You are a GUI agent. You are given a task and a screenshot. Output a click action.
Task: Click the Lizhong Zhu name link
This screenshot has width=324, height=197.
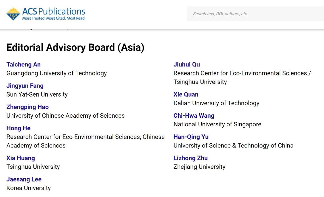(191, 158)
